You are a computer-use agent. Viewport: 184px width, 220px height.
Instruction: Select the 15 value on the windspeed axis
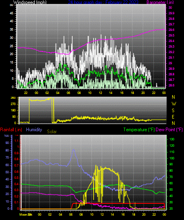click(11, 62)
